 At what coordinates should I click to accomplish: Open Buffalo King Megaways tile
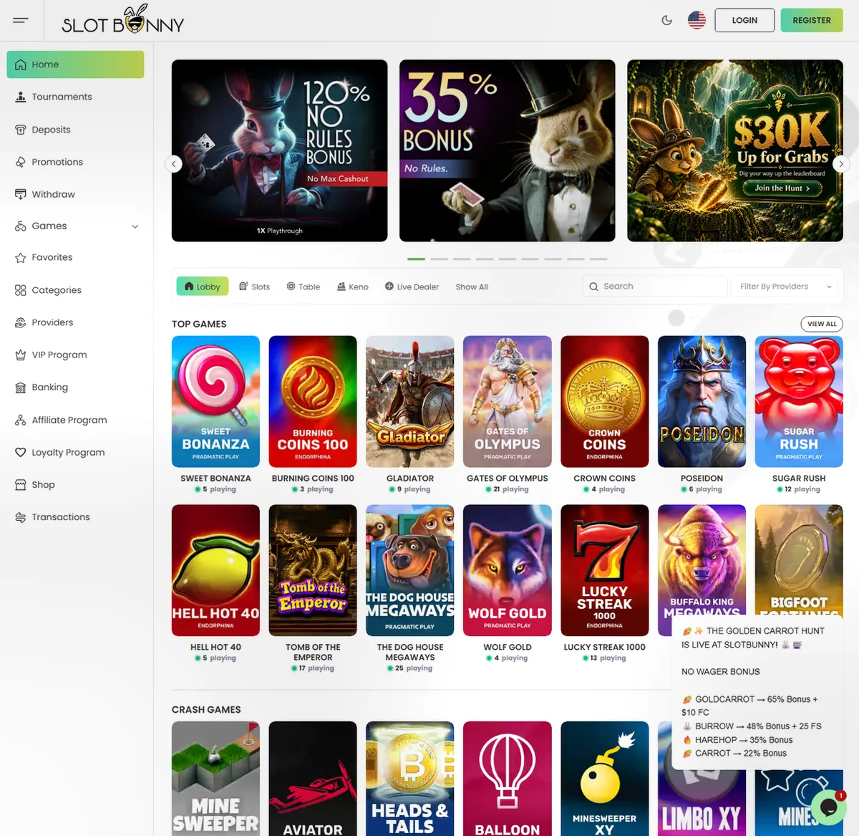(702, 559)
